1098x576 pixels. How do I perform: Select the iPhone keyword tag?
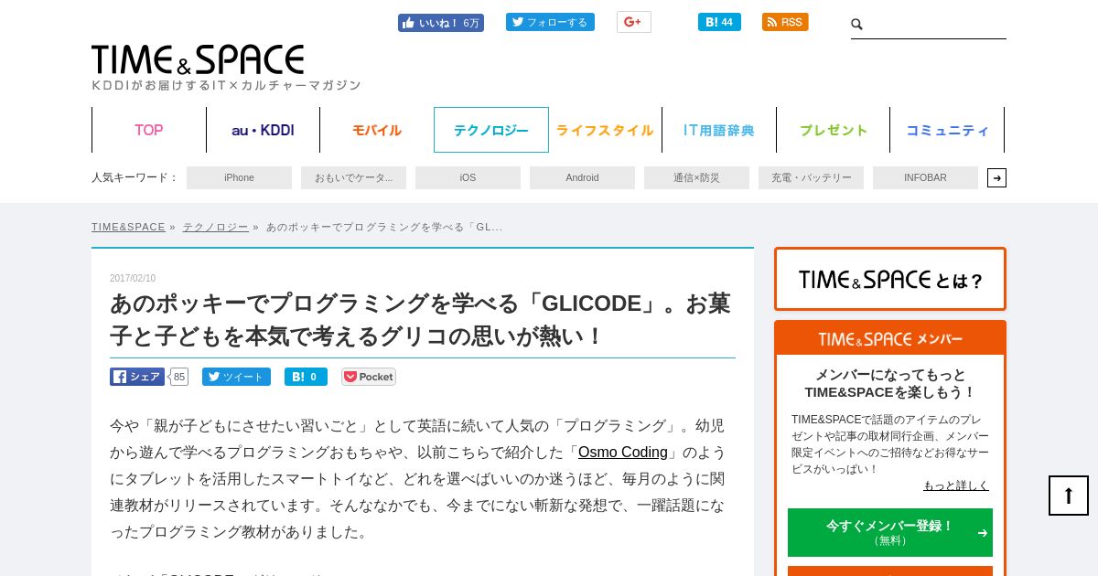[x=239, y=177]
